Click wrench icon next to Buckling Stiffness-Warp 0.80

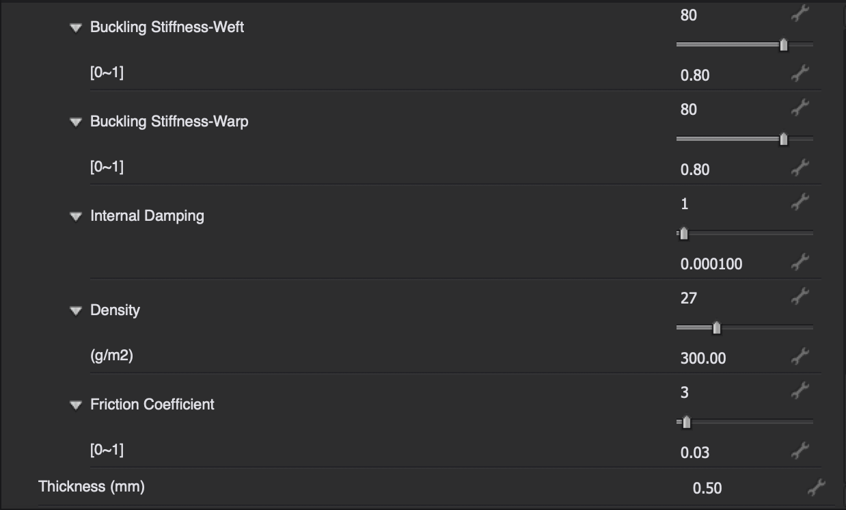800,167
